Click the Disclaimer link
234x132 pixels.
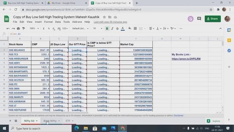(x=178, y=115)
